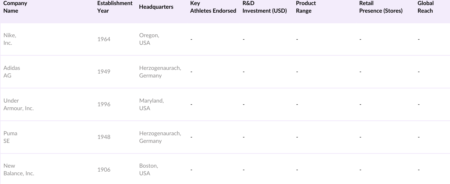This screenshot has height=184, width=450.
Task: Select the Maryland, USA headquarters cell
Action: (x=151, y=105)
